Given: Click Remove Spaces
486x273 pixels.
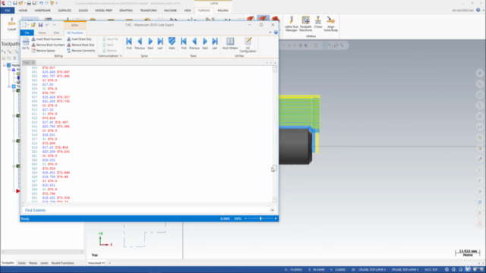Looking at the screenshot, I should [x=43, y=51].
